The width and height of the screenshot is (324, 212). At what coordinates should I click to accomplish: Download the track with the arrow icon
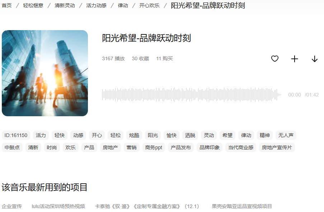pos(315,59)
